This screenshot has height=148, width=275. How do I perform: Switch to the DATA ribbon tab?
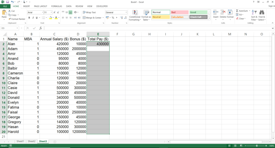[x=69, y=6]
